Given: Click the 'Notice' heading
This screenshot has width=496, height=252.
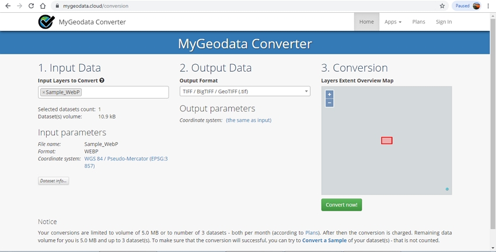Looking at the screenshot, I should click(x=47, y=222).
